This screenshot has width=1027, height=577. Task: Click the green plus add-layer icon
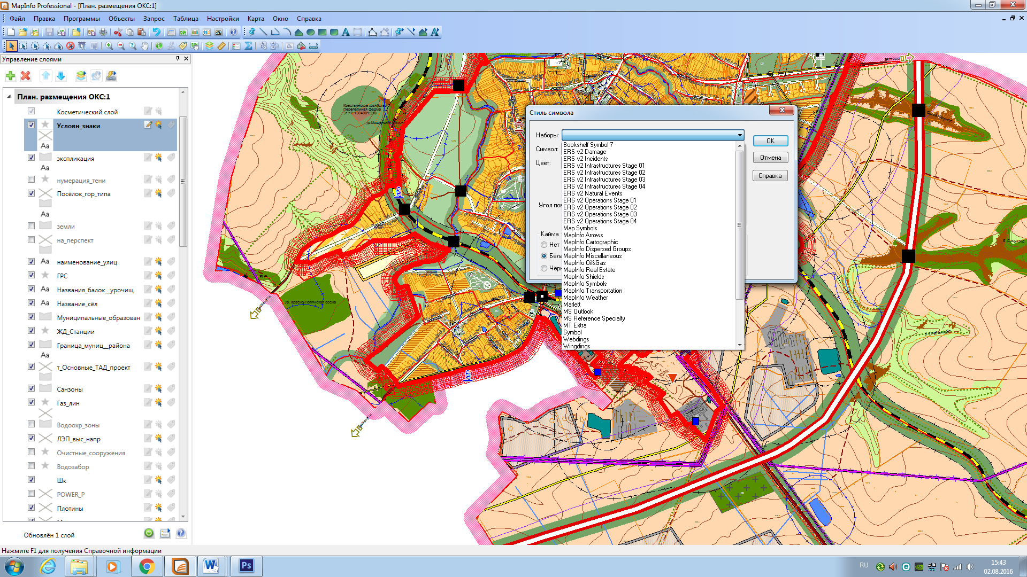pyautogui.click(x=10, y=76)
